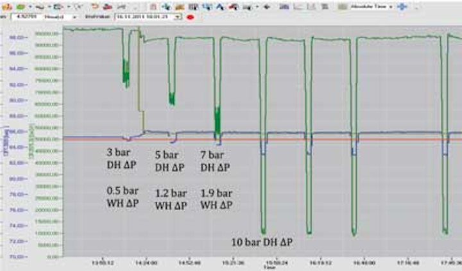Viewport: 462px width, 271px height.
Task: Click the blue four-way arrows icon
Action: (x=402, y=6)
